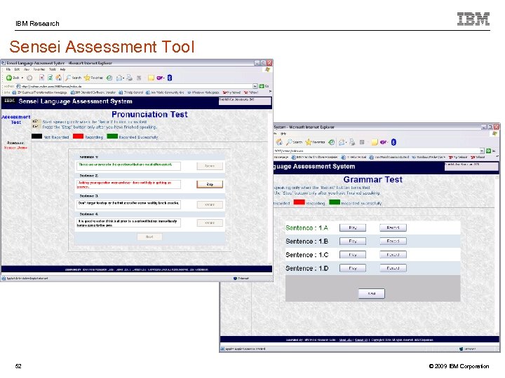Click green Recorded Successfully swatch in Grammar legend
The width and height of the screenshot is (505, 378).
pyautogui.click(x=335, y=202)
